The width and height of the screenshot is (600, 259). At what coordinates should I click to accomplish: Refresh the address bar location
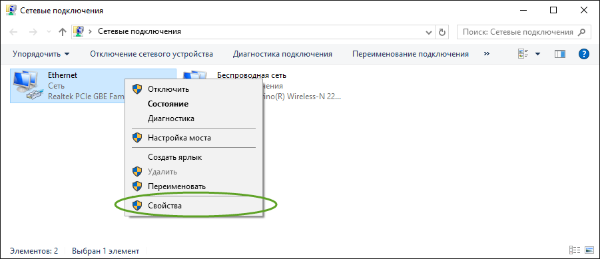442,32
